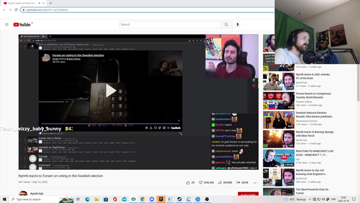Subscribe to the NymN Hub channel
The height and width of the screenshot is (203, 360).
point(248,194)
